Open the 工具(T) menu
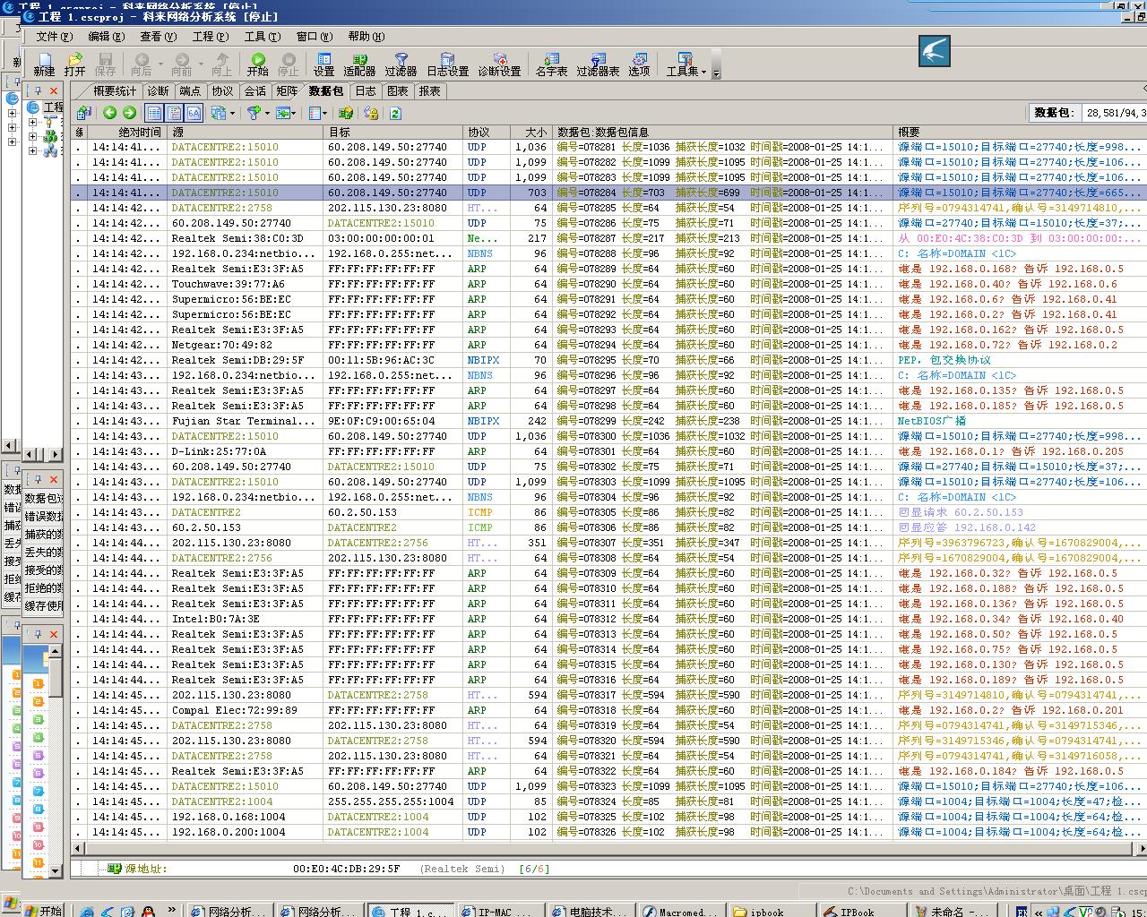1147x917 pixels. coord(262,37)
